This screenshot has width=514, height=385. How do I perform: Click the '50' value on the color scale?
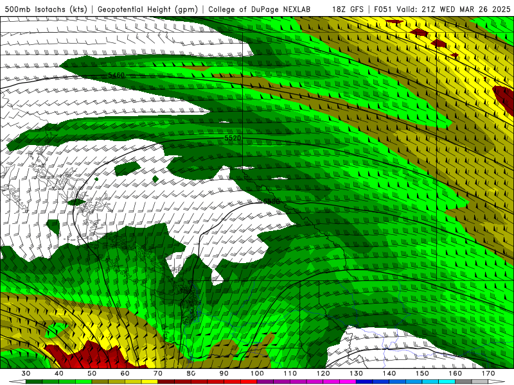coord(92,373)
